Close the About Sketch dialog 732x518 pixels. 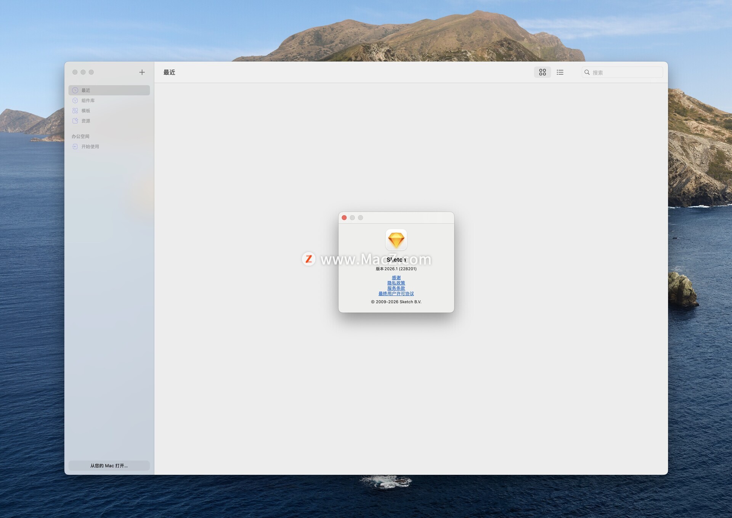(344, 218)
